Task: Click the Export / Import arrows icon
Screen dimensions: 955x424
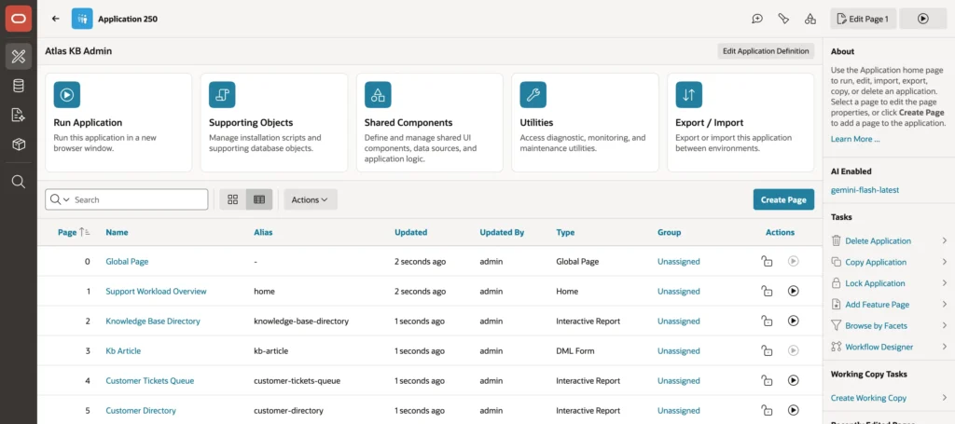Action: [689, 95]
